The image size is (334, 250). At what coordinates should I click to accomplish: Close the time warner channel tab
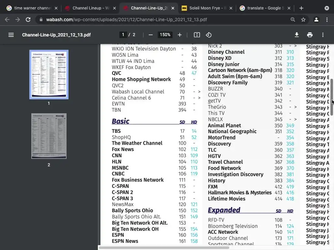56,8
